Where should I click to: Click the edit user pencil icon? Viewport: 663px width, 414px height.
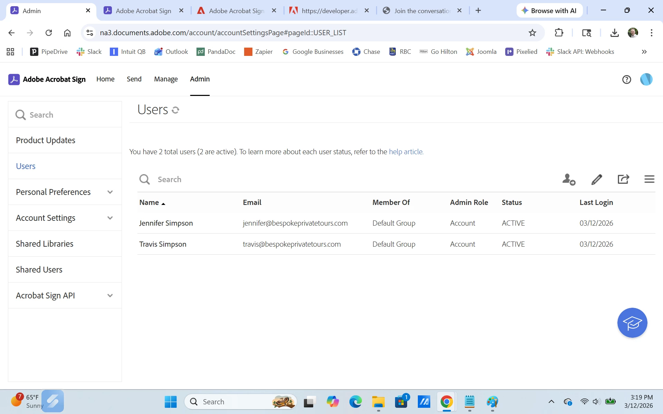pos(596,179)
